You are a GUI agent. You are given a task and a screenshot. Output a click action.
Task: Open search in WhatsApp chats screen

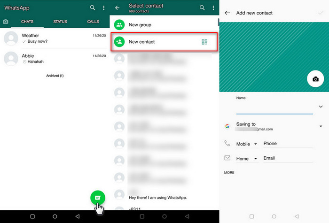92,8
